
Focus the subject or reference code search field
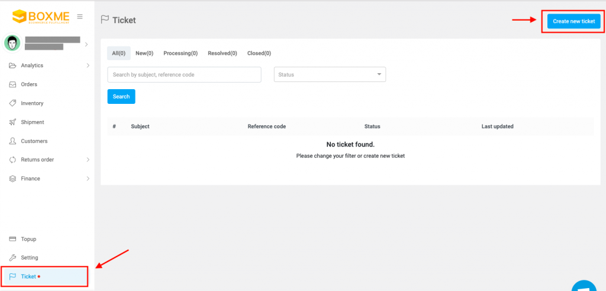tap(184, 74)
